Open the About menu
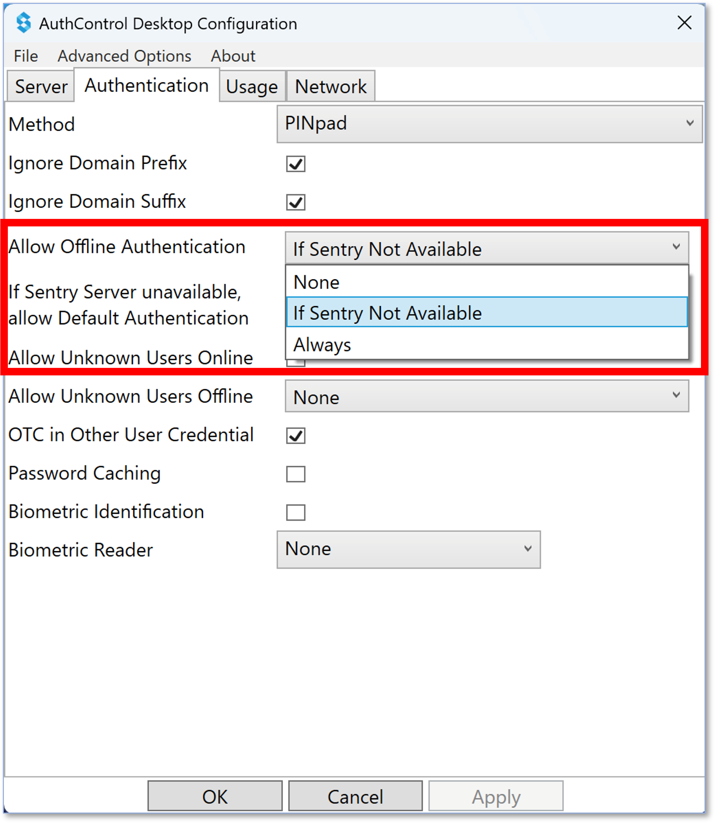Screen dimensions: 715x823 point(233,56)
